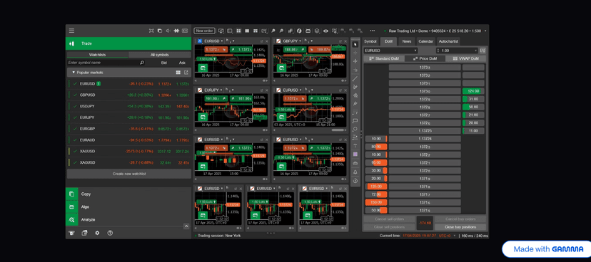Collapse the Popular markets watchlist
Viewport: 591px width, 262px height.
pyautogui.click(x=74, y=72)
